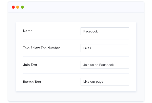Viewport: 152px width, 103px height.
Task: Click the green maximize window dot
Action: [22, 7]
